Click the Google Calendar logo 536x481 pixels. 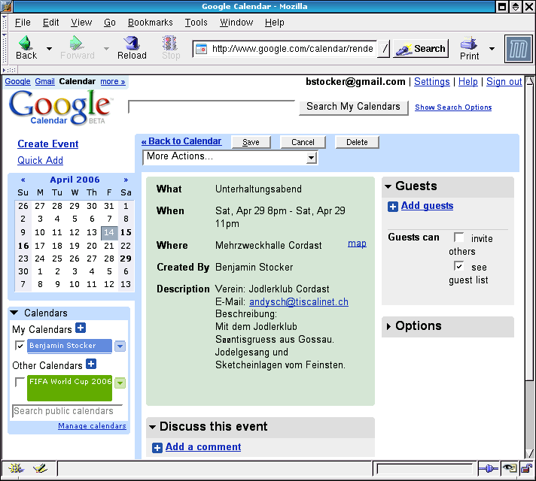tap(59, 107)
